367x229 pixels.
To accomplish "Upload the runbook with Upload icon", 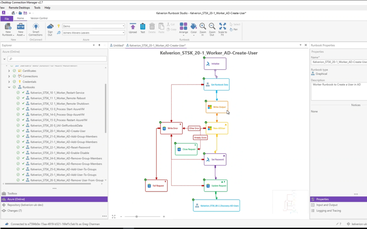I will coord(133,26).
